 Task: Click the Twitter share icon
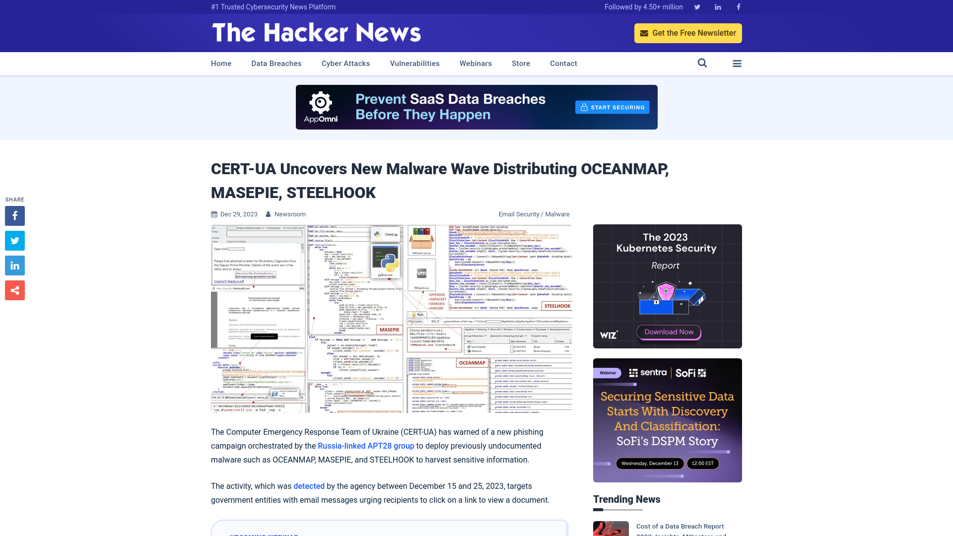[x=14, y=240]
